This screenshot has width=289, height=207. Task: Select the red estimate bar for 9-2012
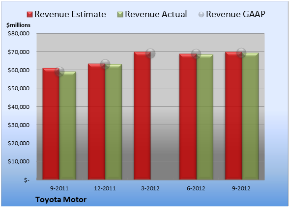click(233, 116)
